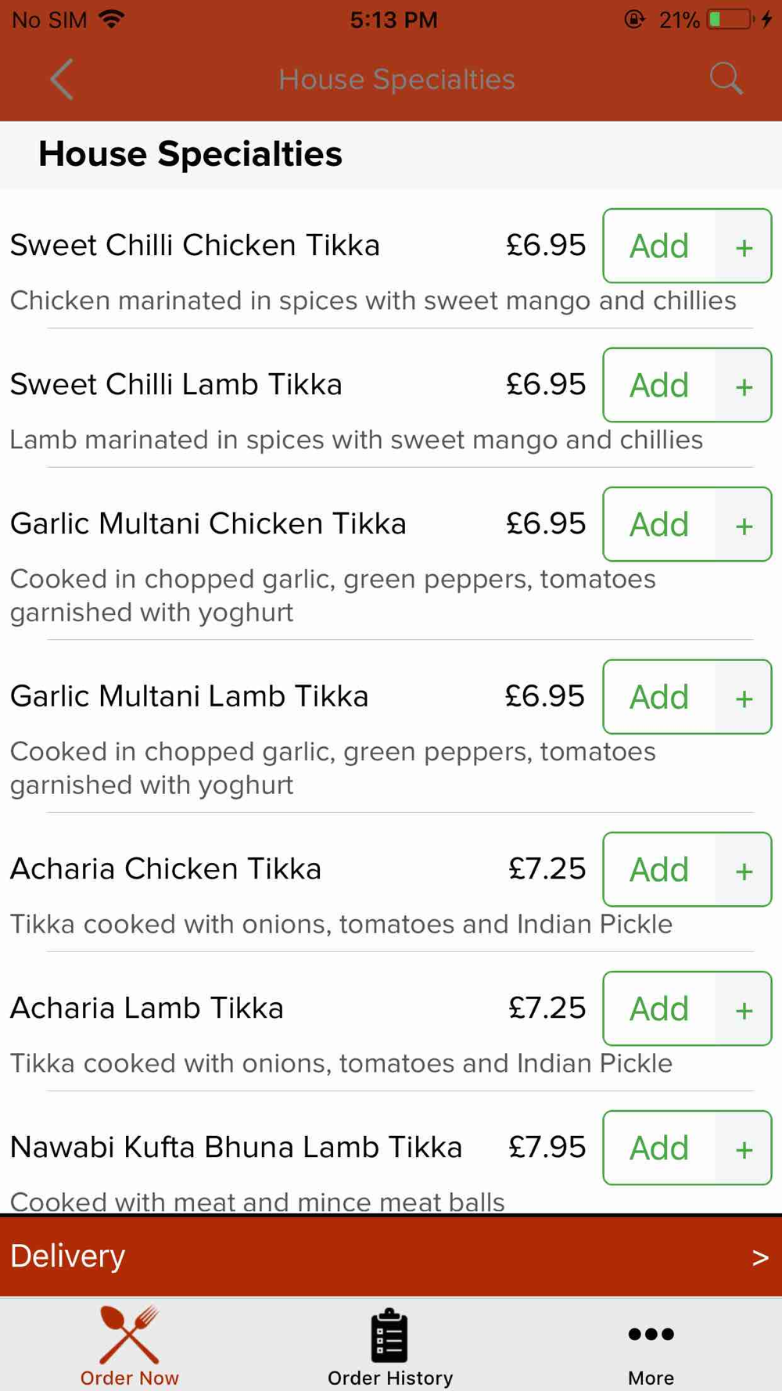Select the Acharia Chicken Tikka item name

166,868
